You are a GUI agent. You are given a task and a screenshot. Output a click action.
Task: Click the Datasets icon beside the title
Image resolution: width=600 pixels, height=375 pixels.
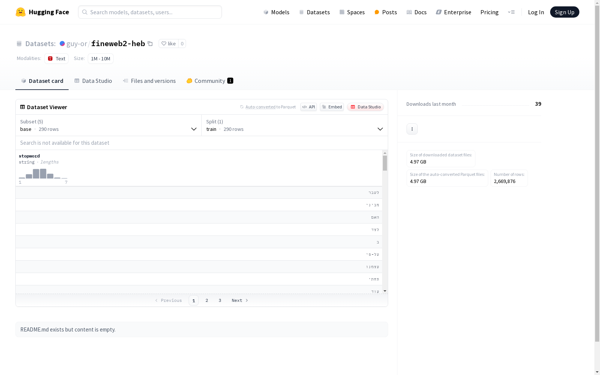(19, 43)
